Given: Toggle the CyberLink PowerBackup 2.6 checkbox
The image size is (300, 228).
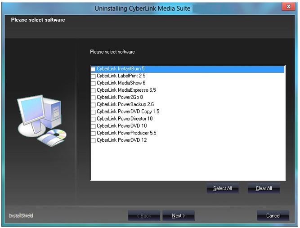Looking at the screenshot, I should pos(93,105).
